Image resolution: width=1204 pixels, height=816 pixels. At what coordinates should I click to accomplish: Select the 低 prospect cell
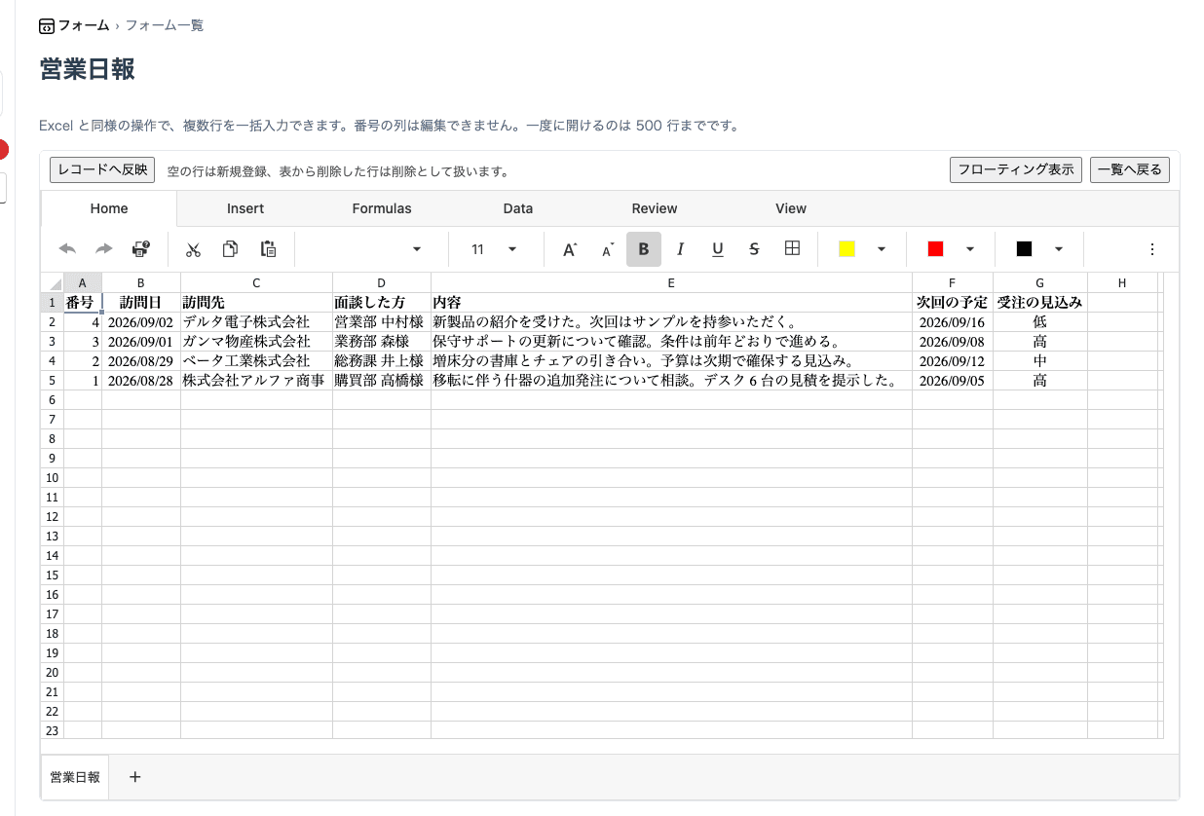pyautogui.click(x=1040, y=321)
